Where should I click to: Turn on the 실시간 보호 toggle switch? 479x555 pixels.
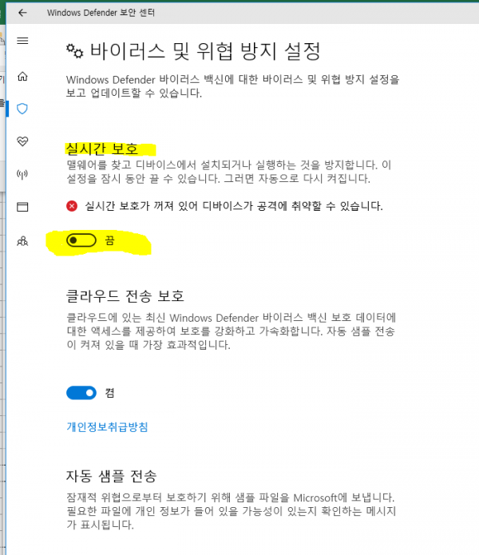[81, 240]
